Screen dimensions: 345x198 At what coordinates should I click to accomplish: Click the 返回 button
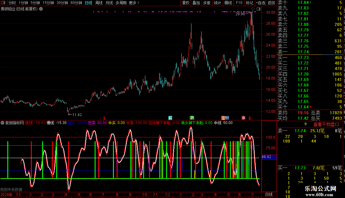271,3
